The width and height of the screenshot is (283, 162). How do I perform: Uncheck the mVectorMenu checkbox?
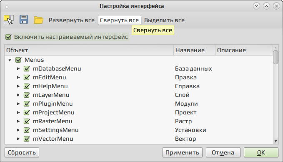pyautogui.click(x=27, y=139)
